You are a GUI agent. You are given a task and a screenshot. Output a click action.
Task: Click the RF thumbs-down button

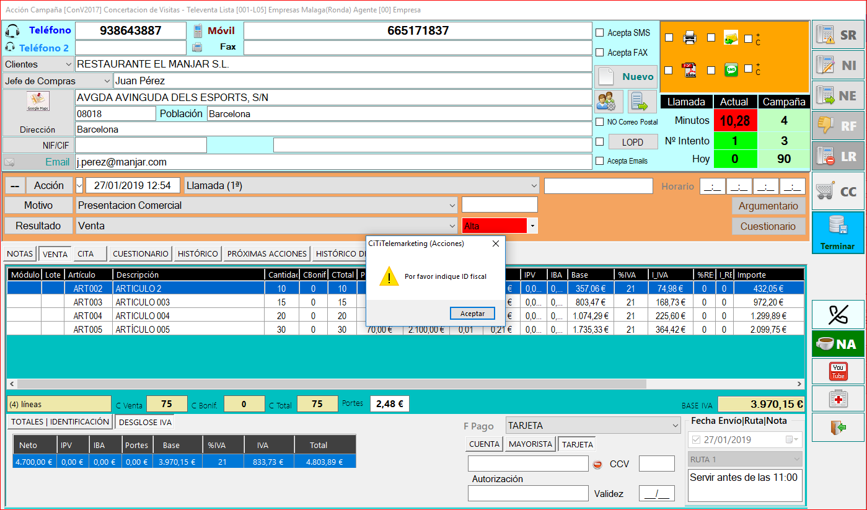pyautogui.click(x=837, y=126)
